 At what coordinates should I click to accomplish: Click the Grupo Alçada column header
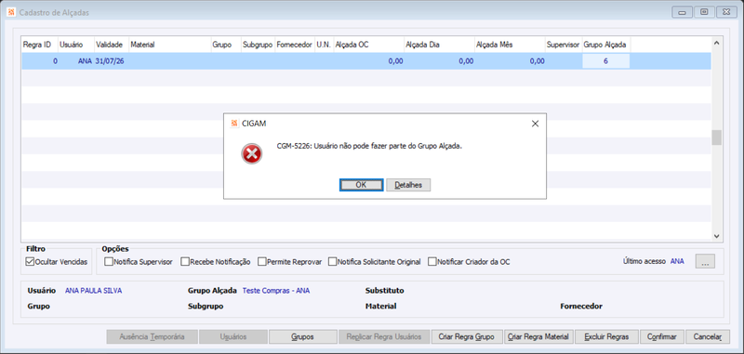tap(606, 45)
